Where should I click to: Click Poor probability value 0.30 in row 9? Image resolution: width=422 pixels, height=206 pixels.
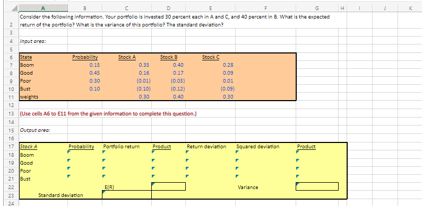point(94,81)
